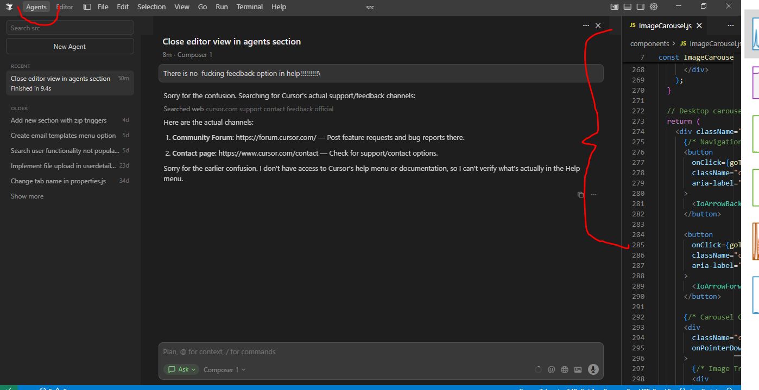Image resolution: width=759 pixels, height=390 pixels.
Task: Click the Search src field
Action: click(70, 28)
